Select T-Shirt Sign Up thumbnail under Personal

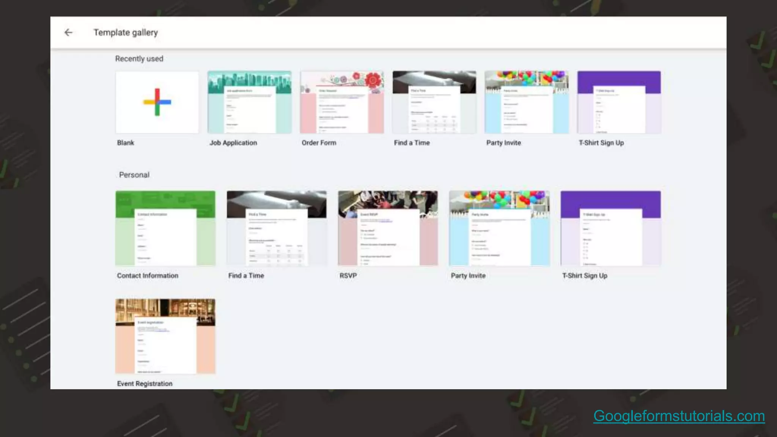pyautogui.click(x=610, y=228)
